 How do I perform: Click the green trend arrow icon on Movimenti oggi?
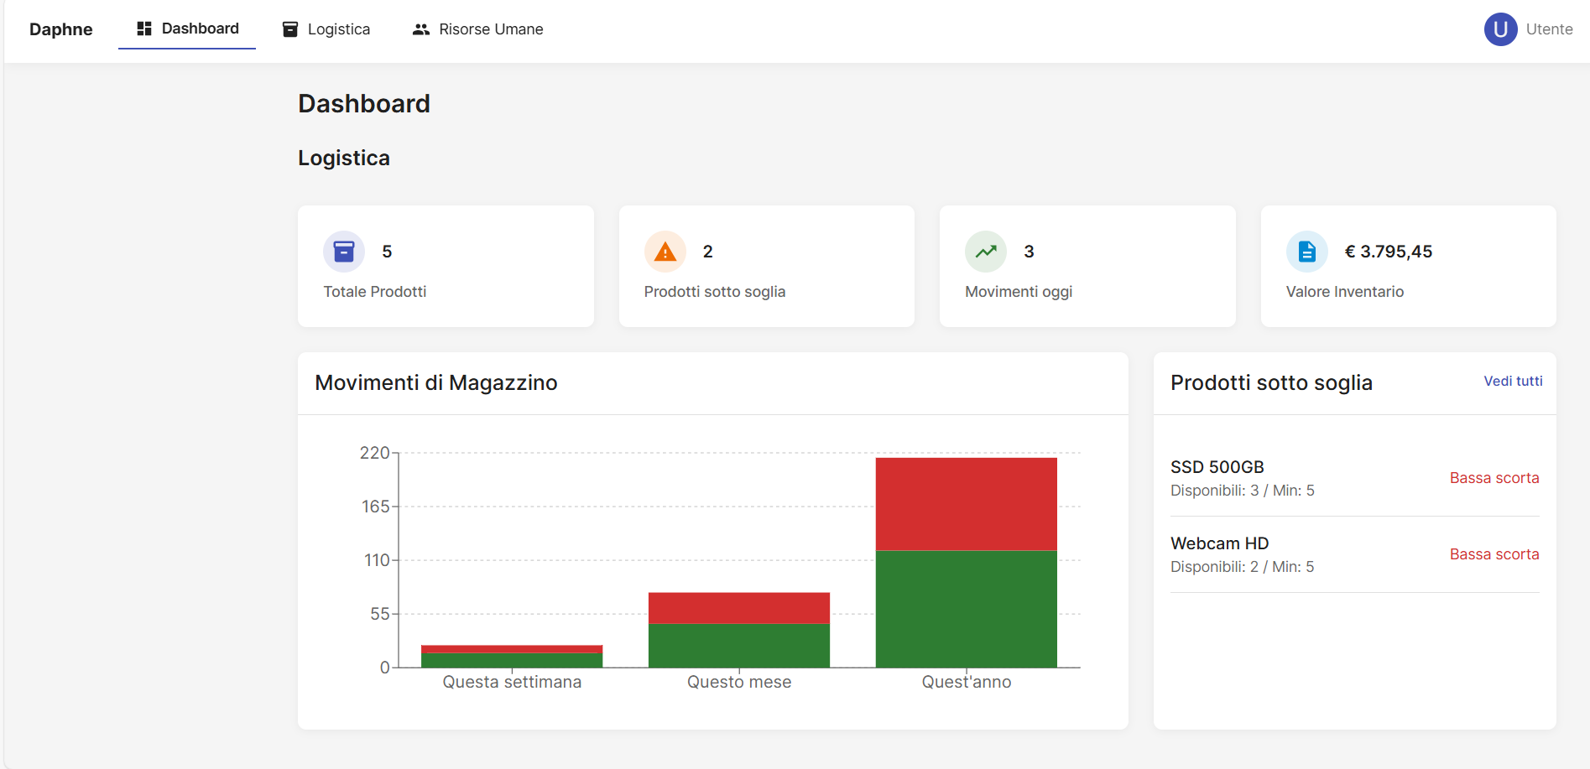coord(986,251)
